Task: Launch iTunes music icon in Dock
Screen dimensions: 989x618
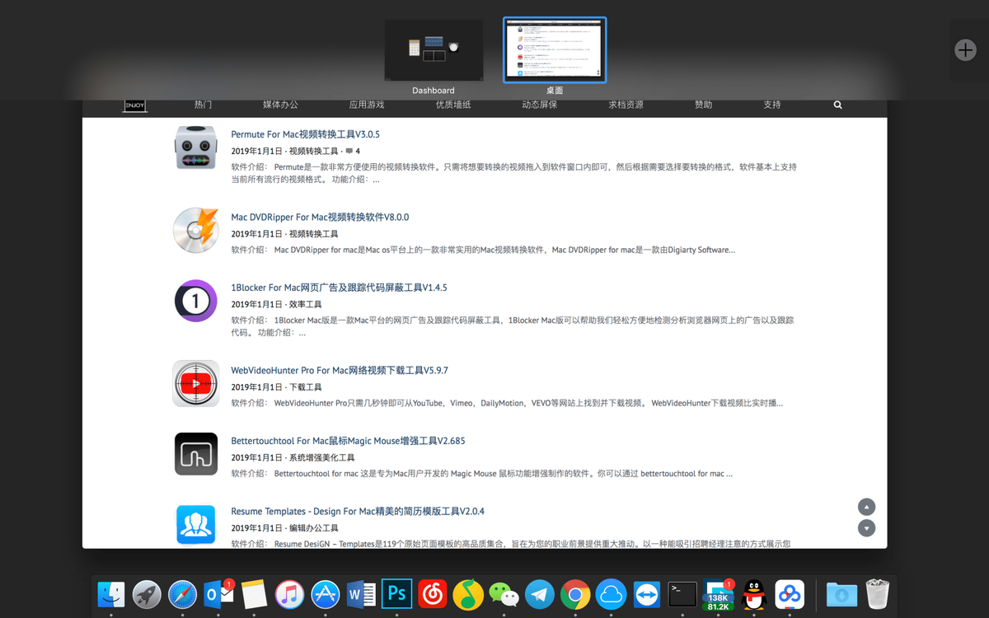Action: (289, 594)
